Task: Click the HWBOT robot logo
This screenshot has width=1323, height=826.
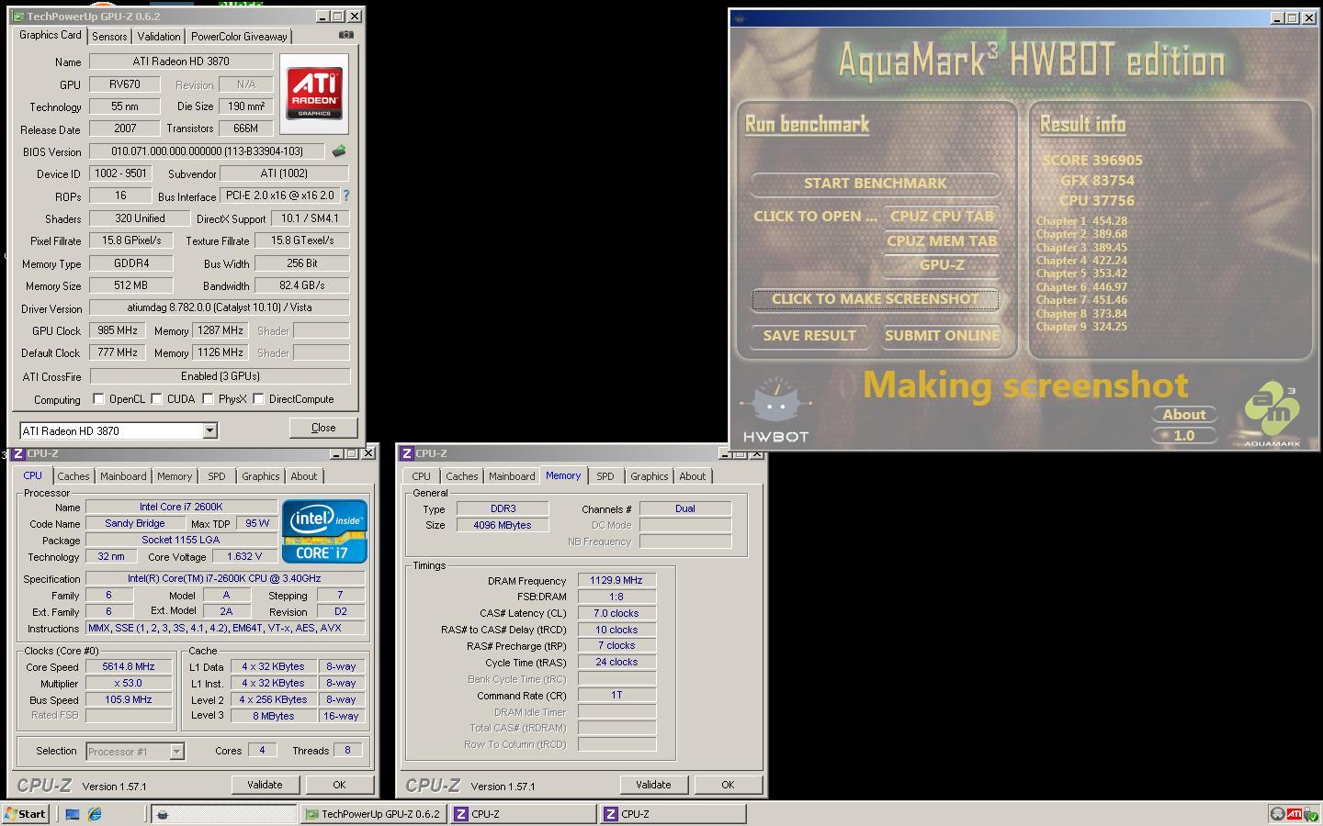Action: click(775, 409)
